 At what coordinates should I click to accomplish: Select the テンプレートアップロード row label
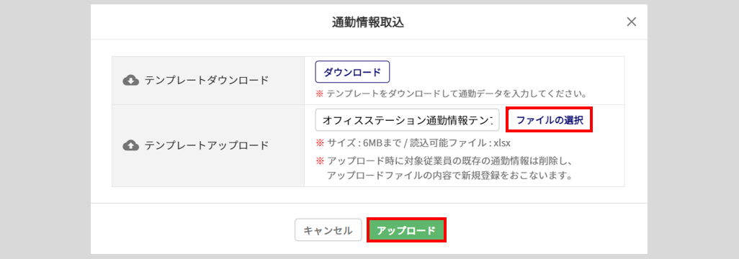pos(207,145)
